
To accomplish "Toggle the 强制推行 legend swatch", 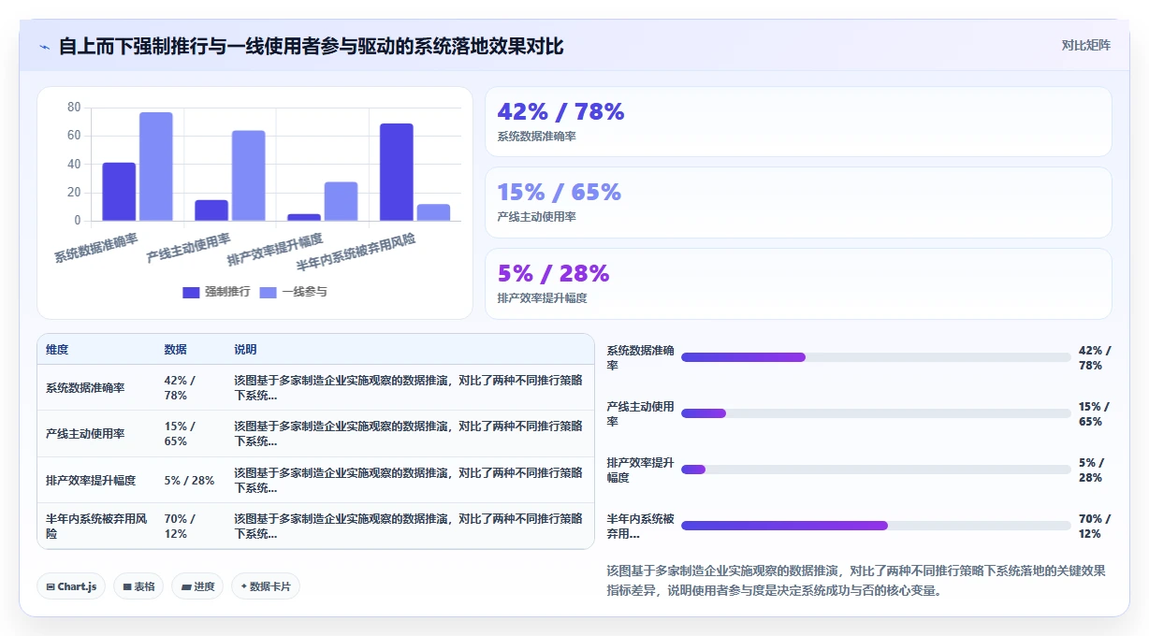I will click(191, 292).
